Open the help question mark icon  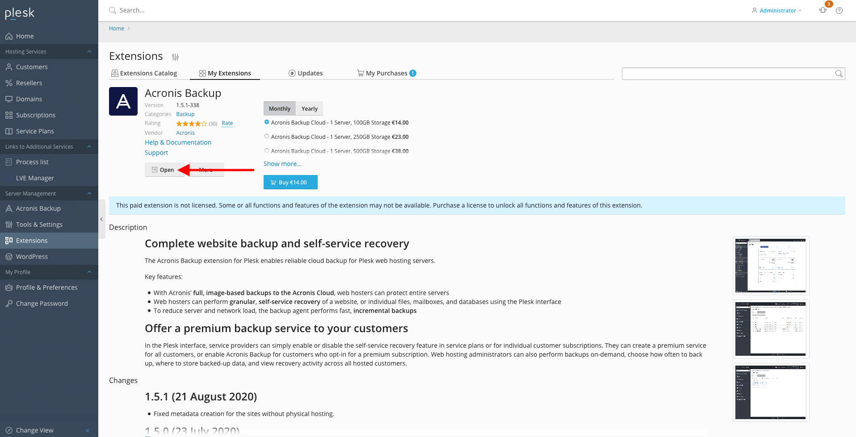[839, 11]
